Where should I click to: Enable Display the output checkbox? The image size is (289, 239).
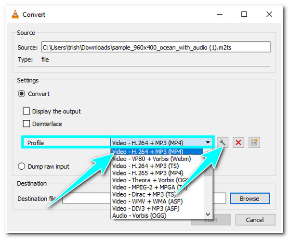point(26,111)
